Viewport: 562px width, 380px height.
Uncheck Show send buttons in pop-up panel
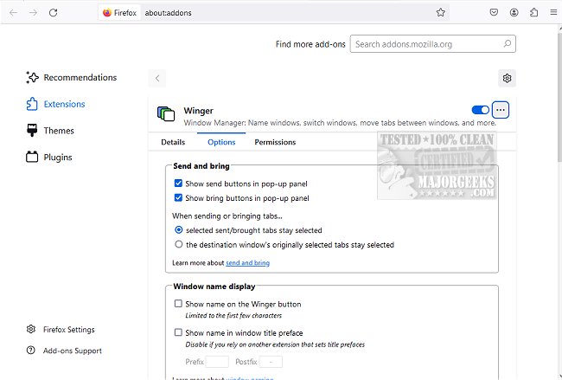[178, 184]
